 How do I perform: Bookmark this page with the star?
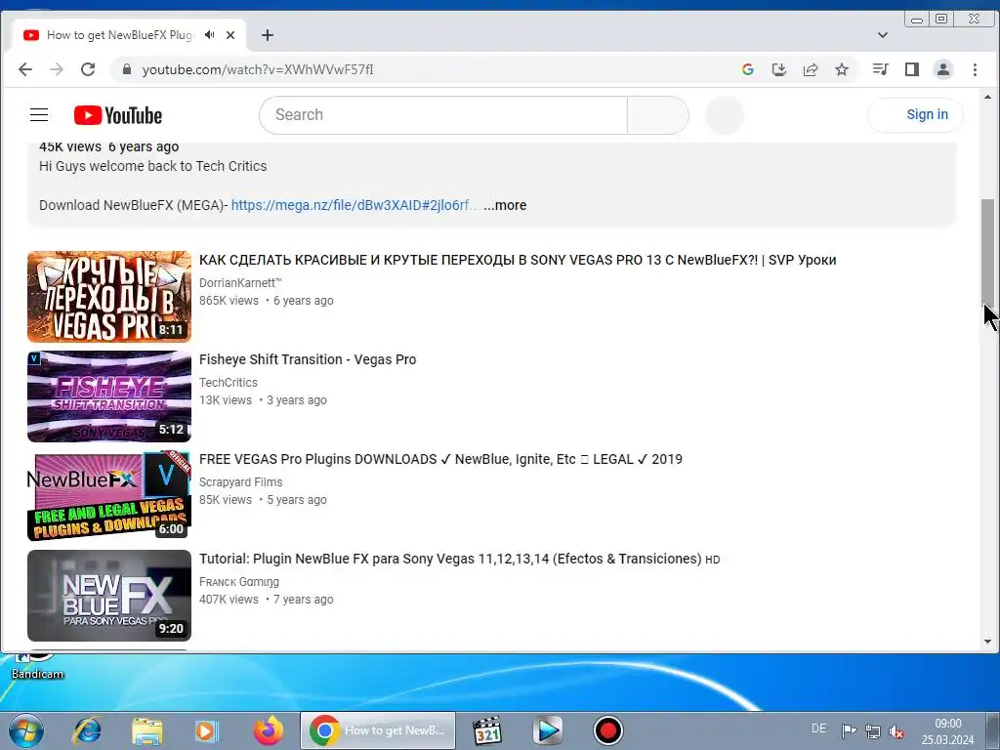coord(842,69)
